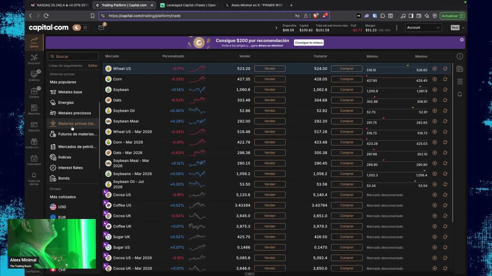Viewport: 492px width, 276px height.
Task: Click the Mínimo column header
Action: (372, 56)
